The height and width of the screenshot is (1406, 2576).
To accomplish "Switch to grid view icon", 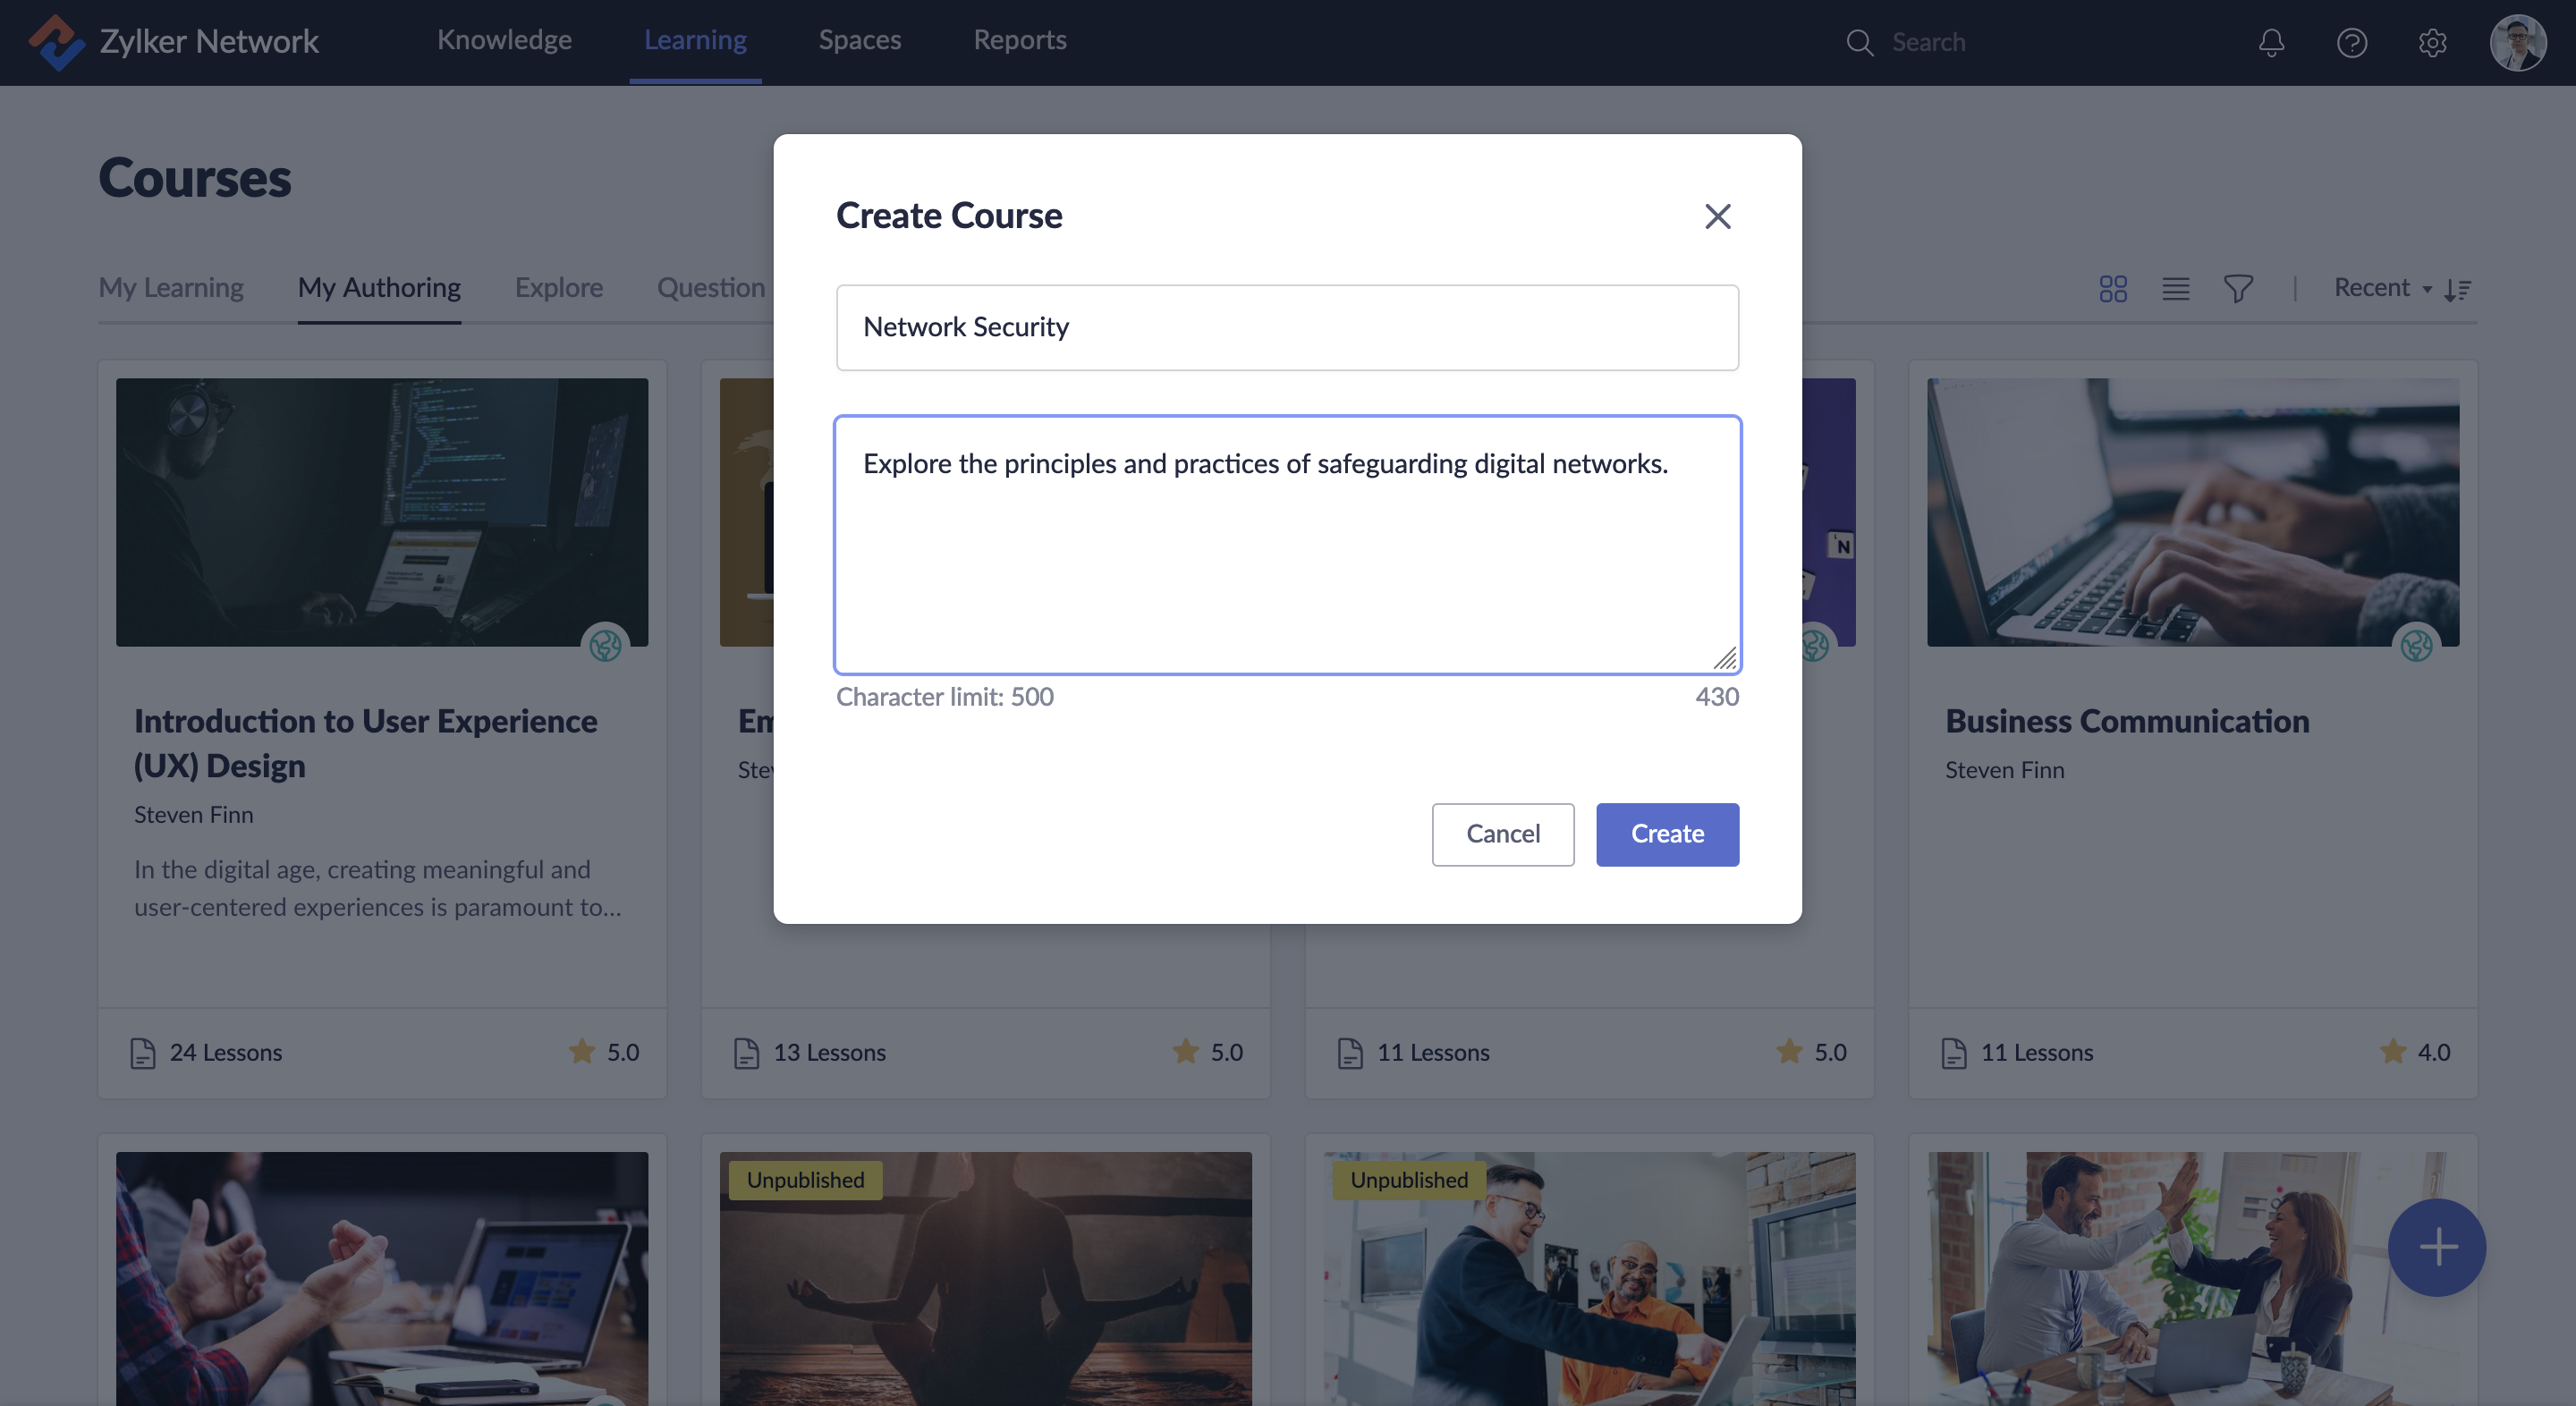I will (x=2112, y=289).
